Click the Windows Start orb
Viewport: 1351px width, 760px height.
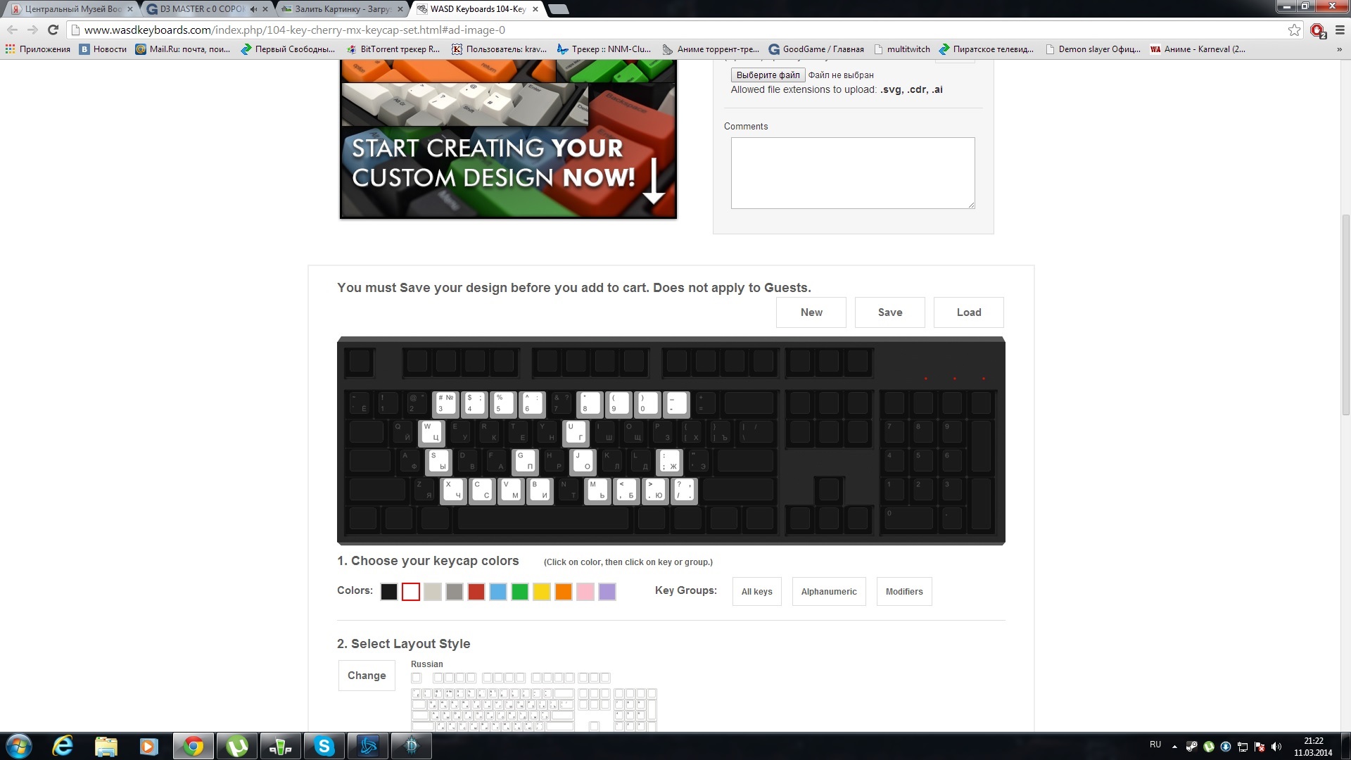click(x=19, y=746)
